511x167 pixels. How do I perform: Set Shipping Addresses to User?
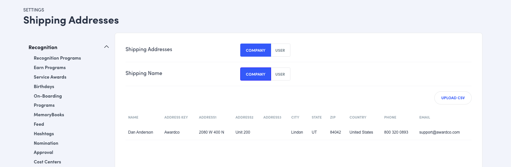[x=280, y=50]
